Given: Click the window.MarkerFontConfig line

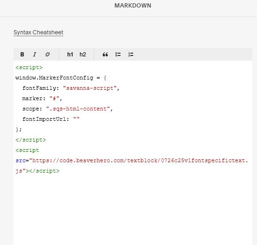Looking at the screenshot, I should coord(61,78).
